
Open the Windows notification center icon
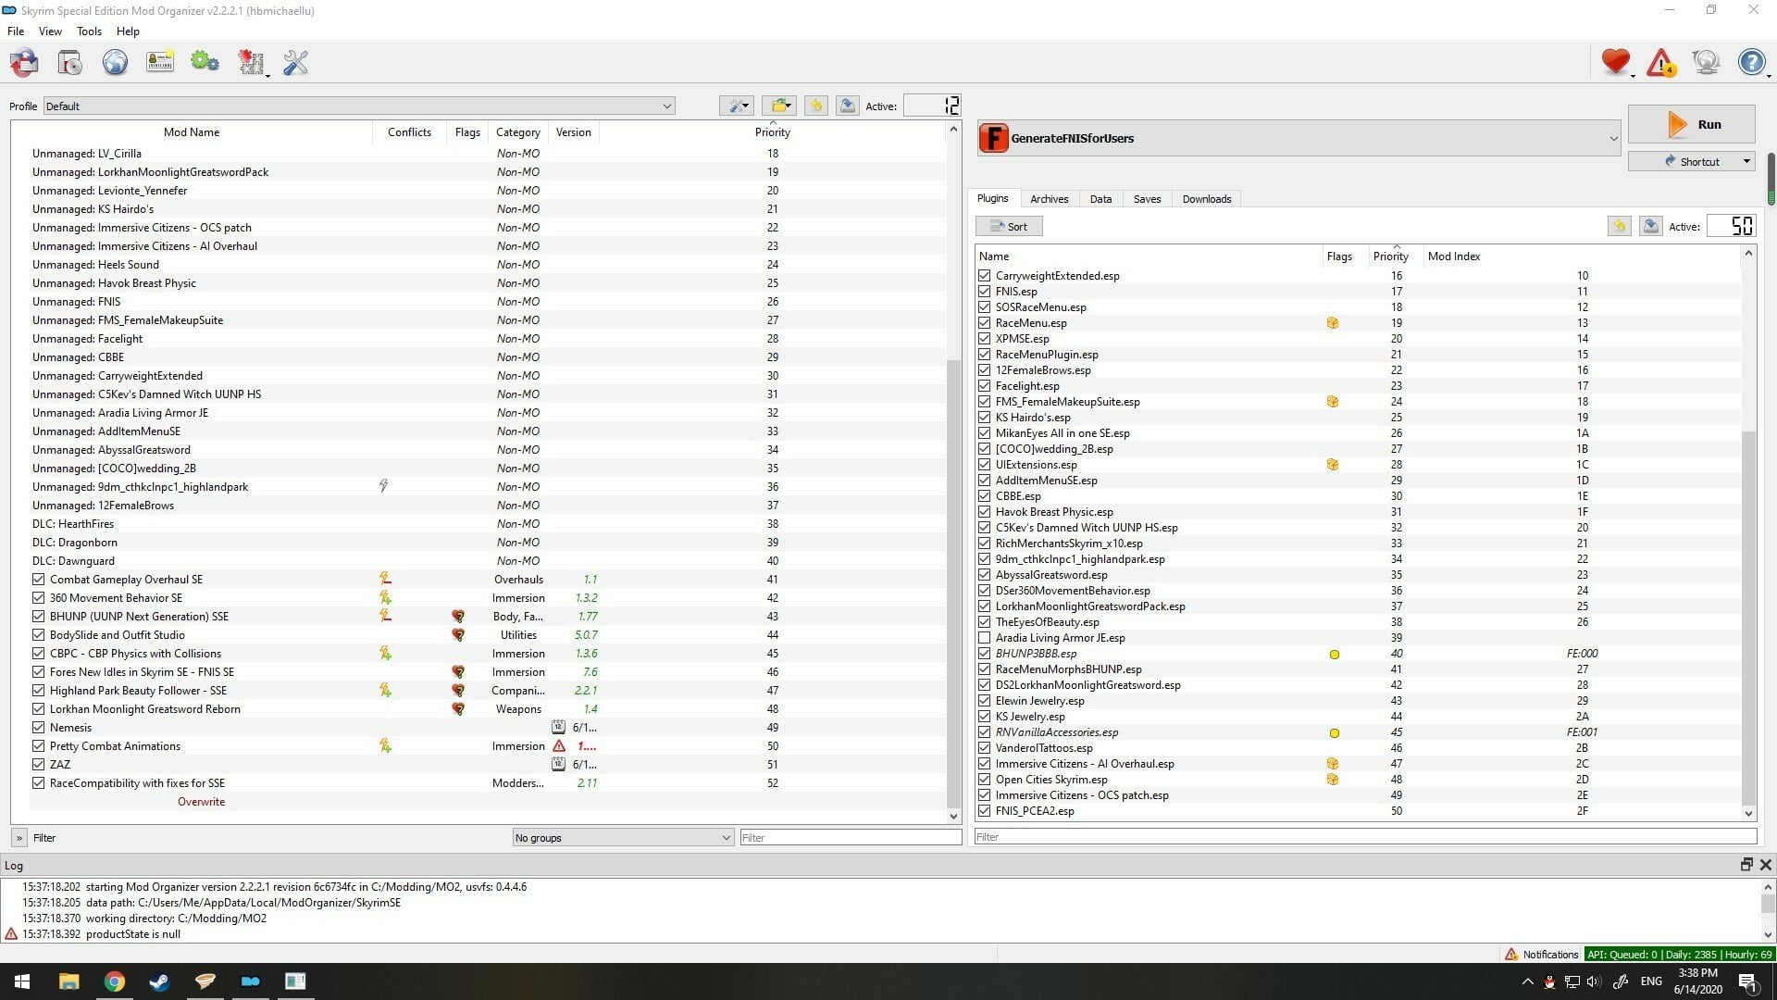(1747, 981)
